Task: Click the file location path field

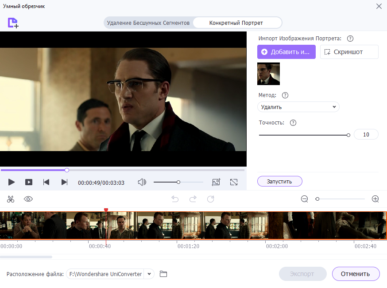Action: pyautogui.click(x=105, y=274)
